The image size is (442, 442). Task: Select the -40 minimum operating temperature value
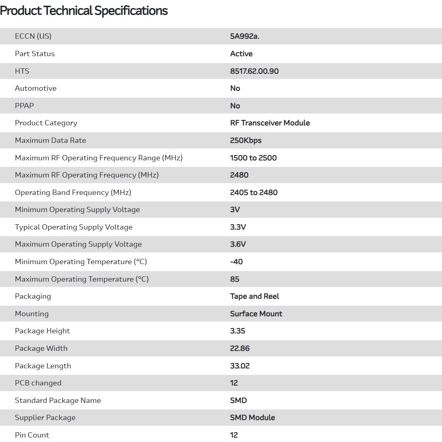pos(236,262)
